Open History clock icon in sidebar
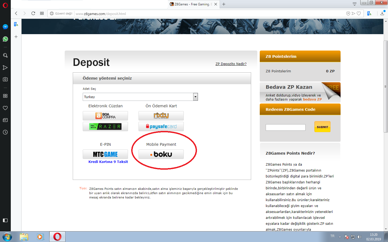Viewport: 388px width, 242px height. pos(5,132)
